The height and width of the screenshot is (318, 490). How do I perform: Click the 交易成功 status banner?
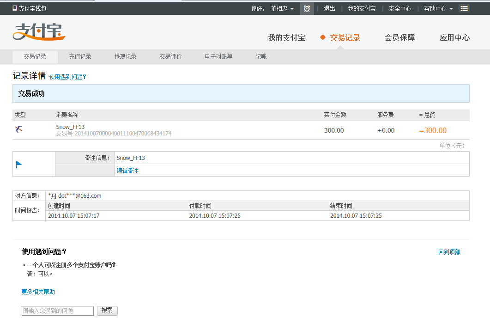tap(241, 93)
